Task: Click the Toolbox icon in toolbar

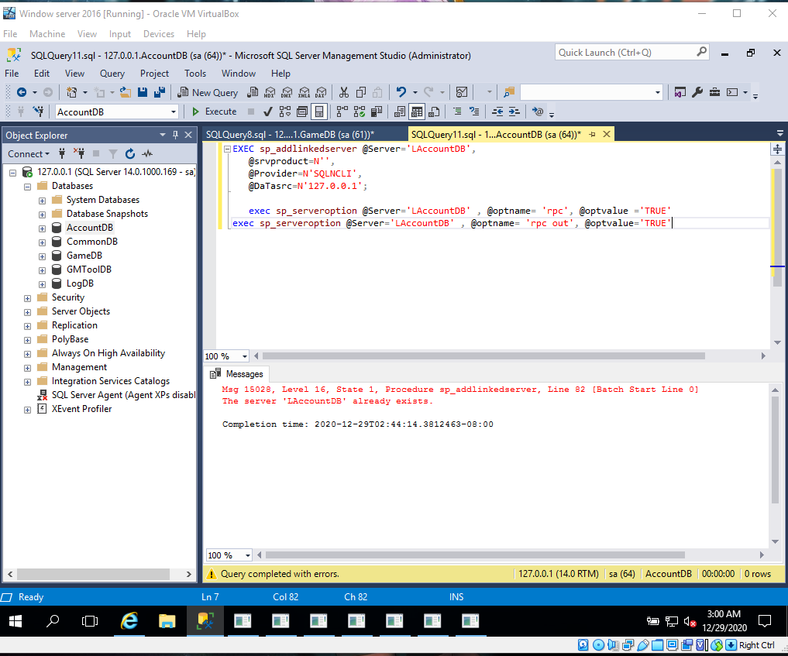Action: point(714,92)
